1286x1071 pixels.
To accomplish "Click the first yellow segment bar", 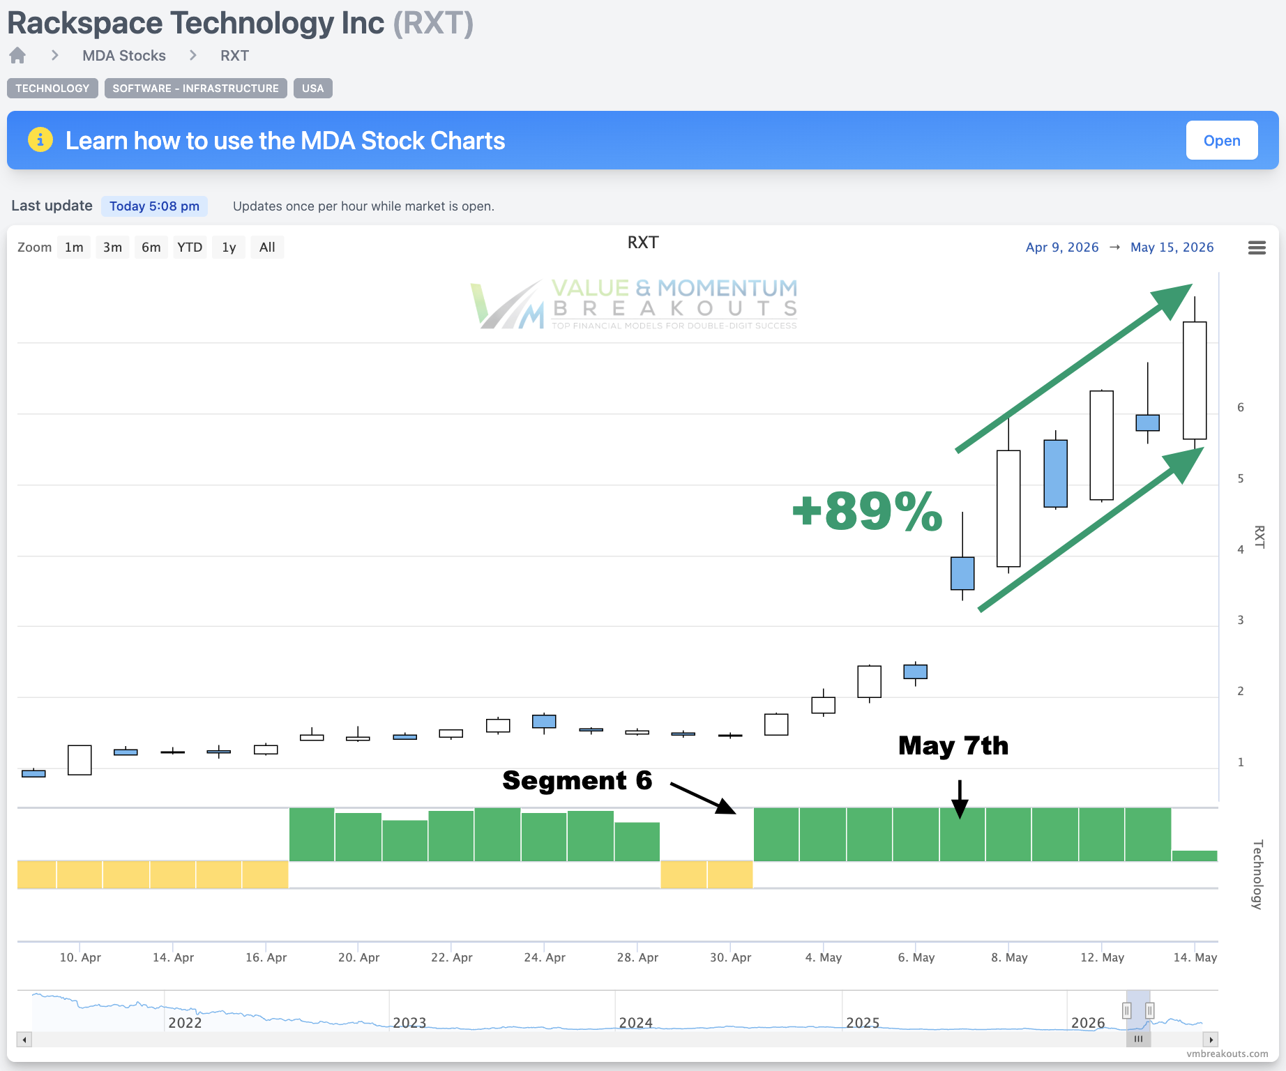I will 37,874.
